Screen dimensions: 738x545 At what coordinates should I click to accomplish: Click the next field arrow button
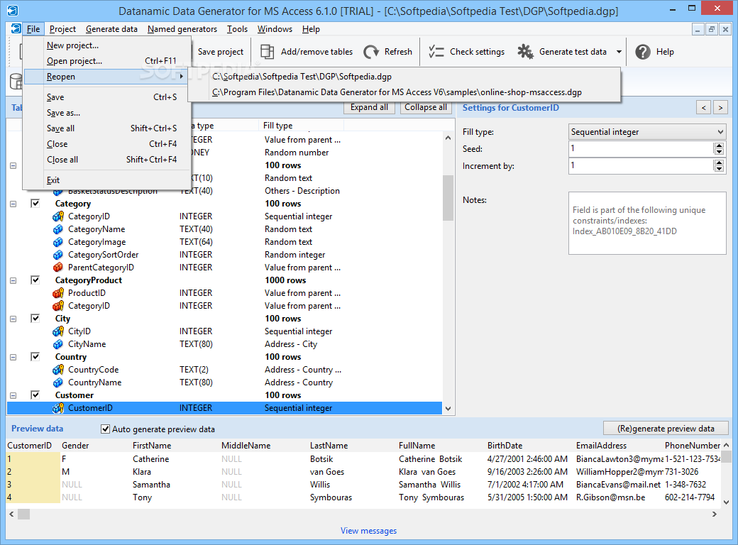point(720,108)
